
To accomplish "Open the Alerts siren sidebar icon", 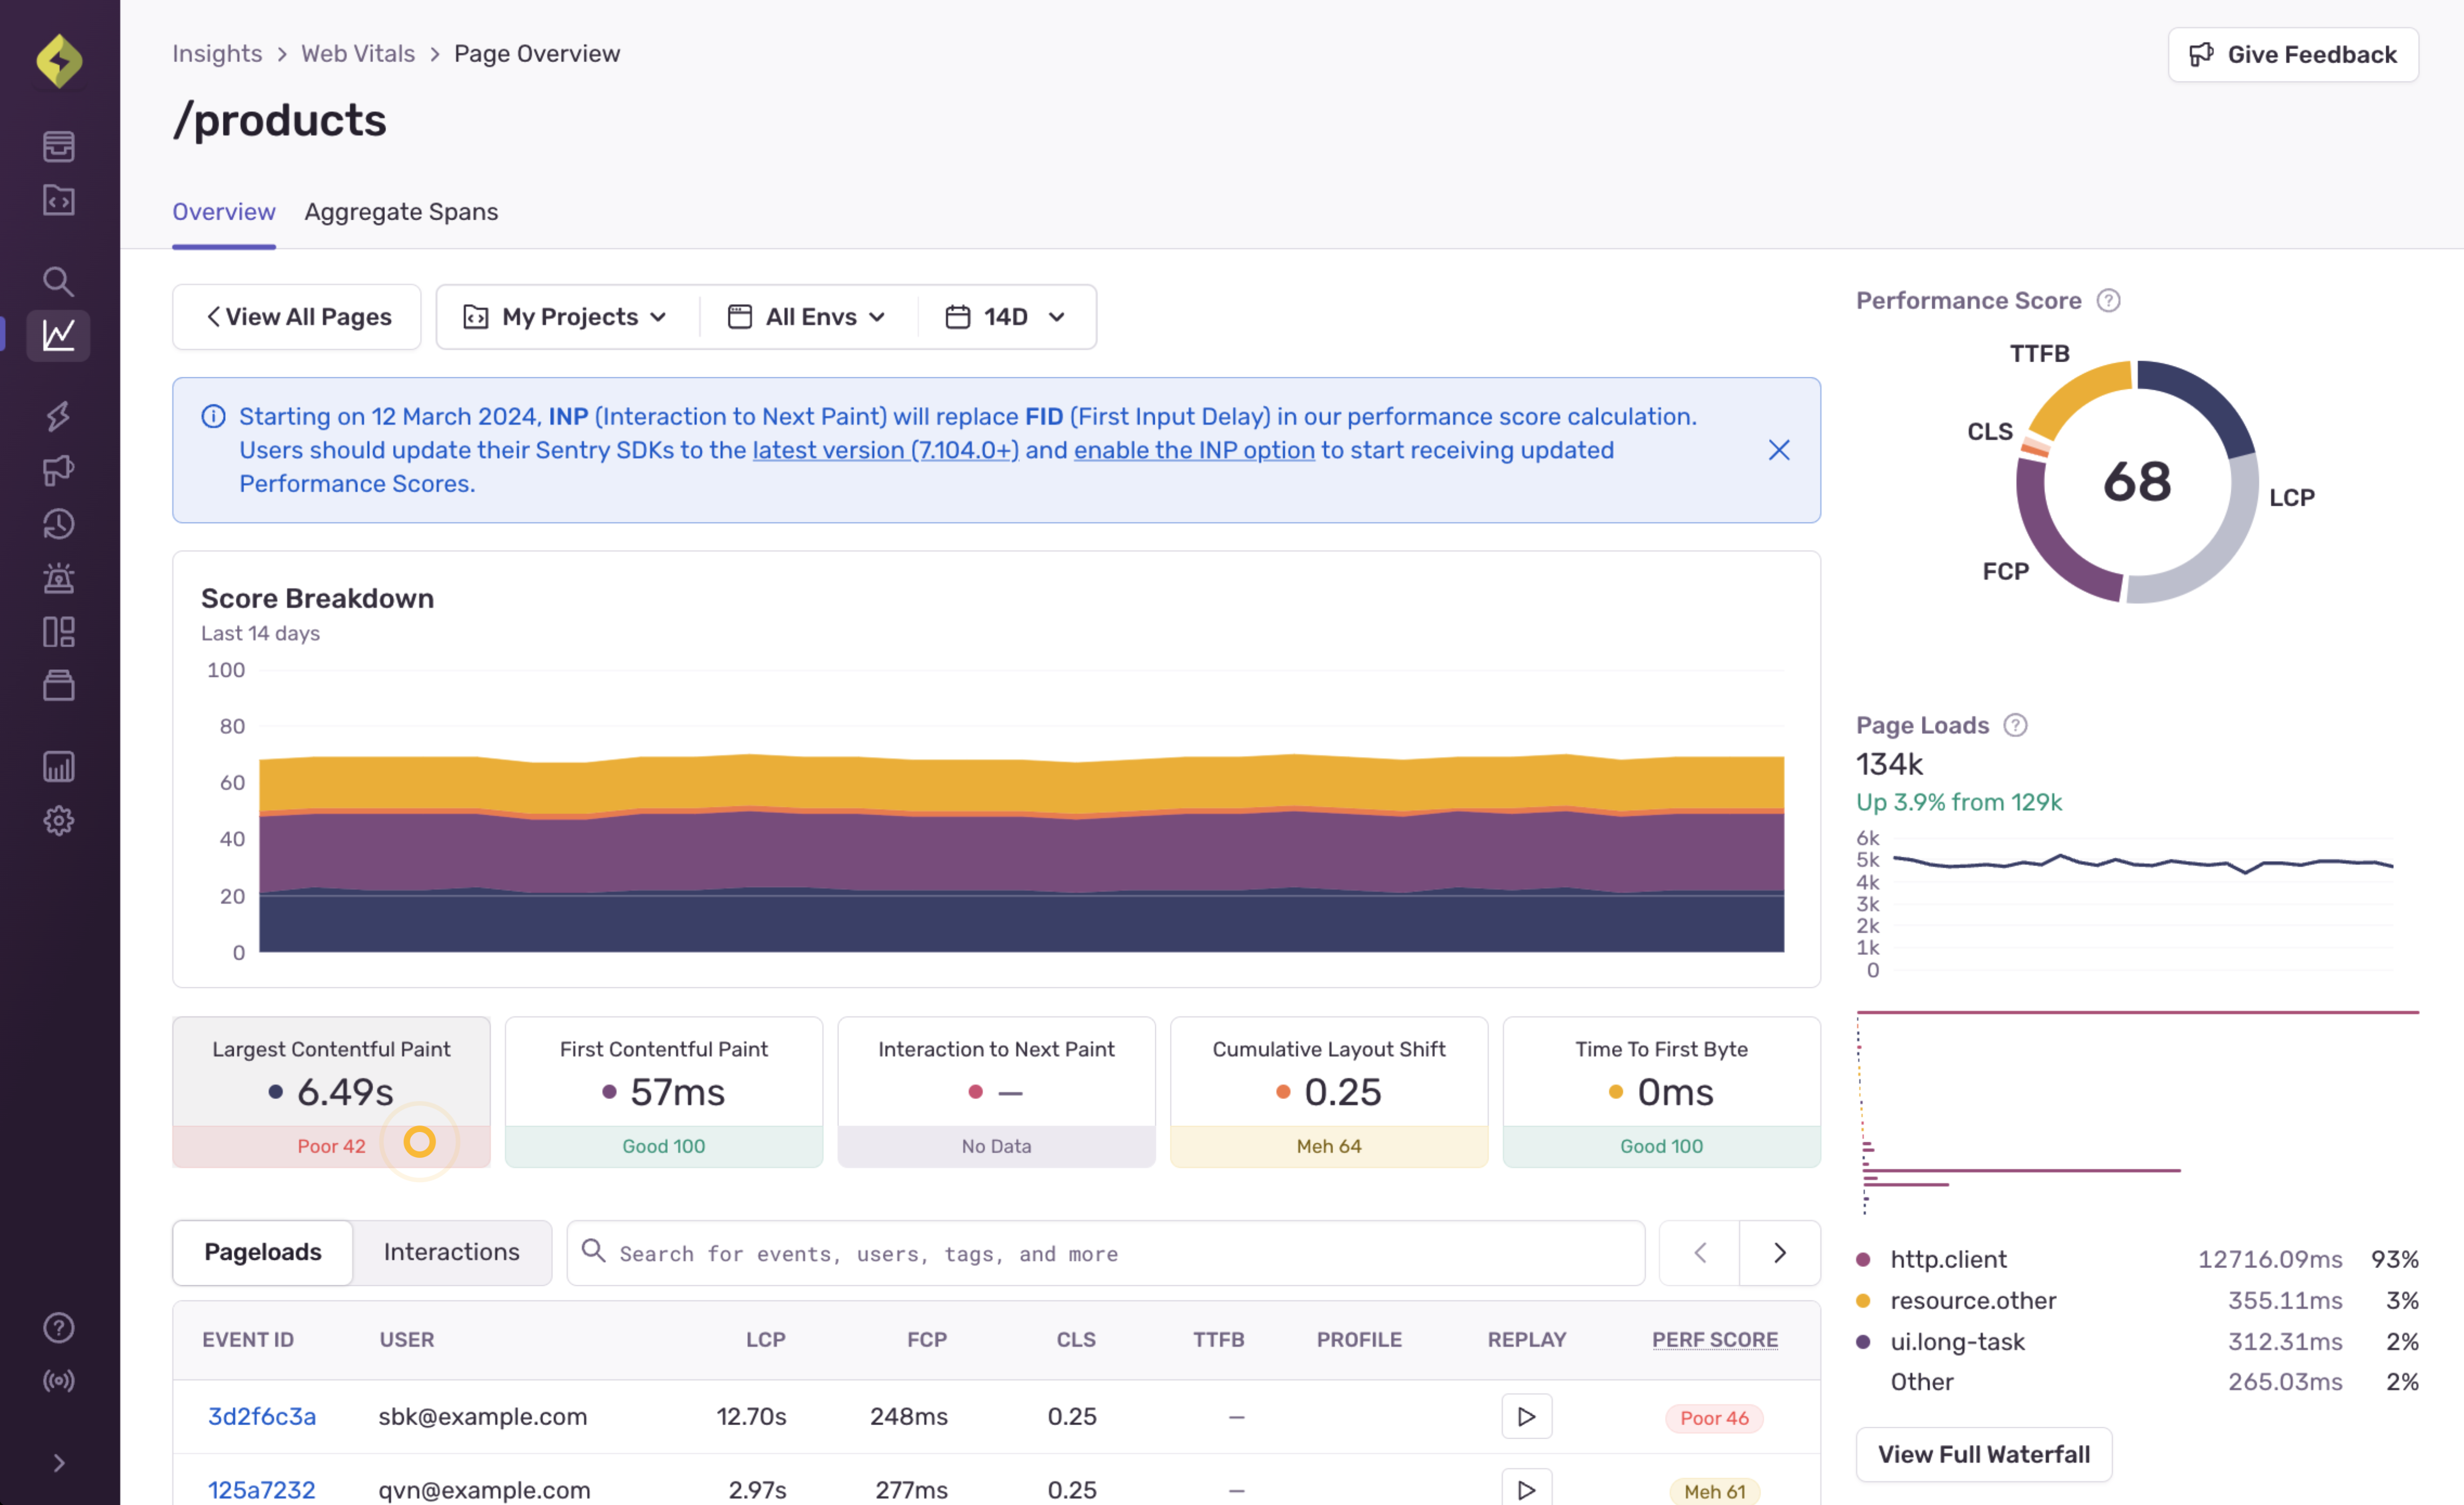I will pos(59,578).
